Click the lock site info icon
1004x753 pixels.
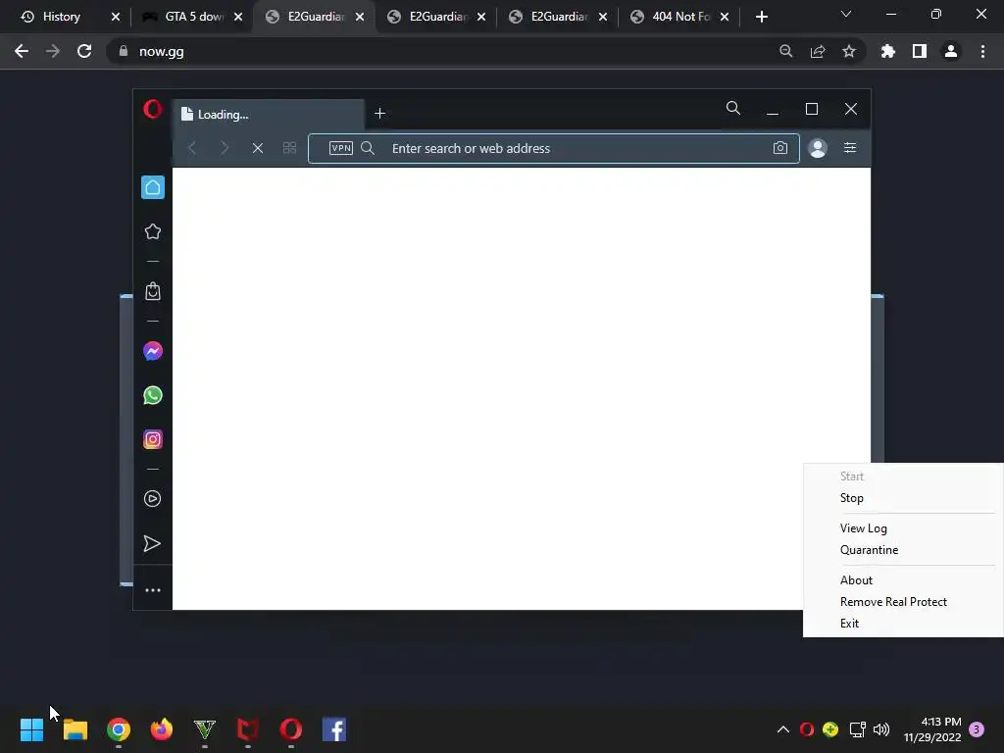click(124, 51)
